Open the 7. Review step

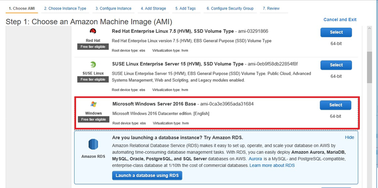point(271,9)
